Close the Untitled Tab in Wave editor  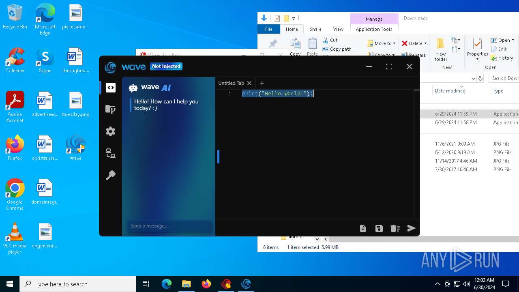pyautogui.click(x=249, y=83)
